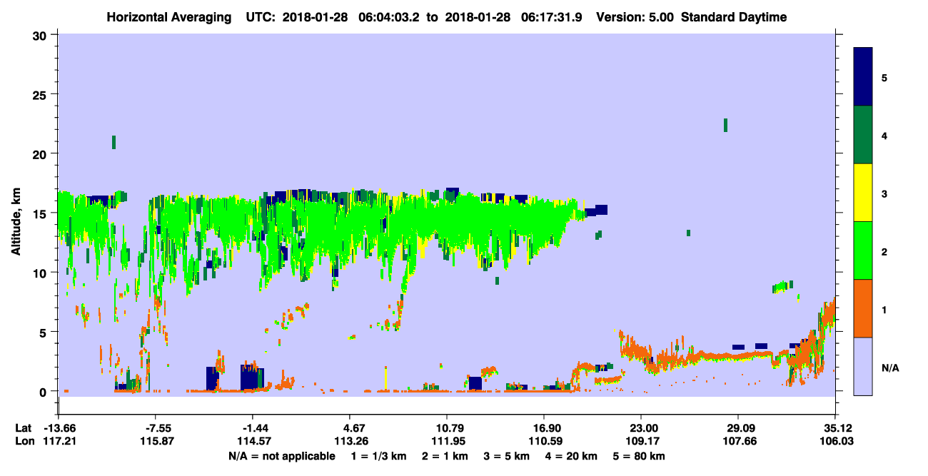This screenshot has width=928, height=476.
Task: Click the 'N/A = not applicable' legend note
Action: pyautogui.click(x=281, y=456)
